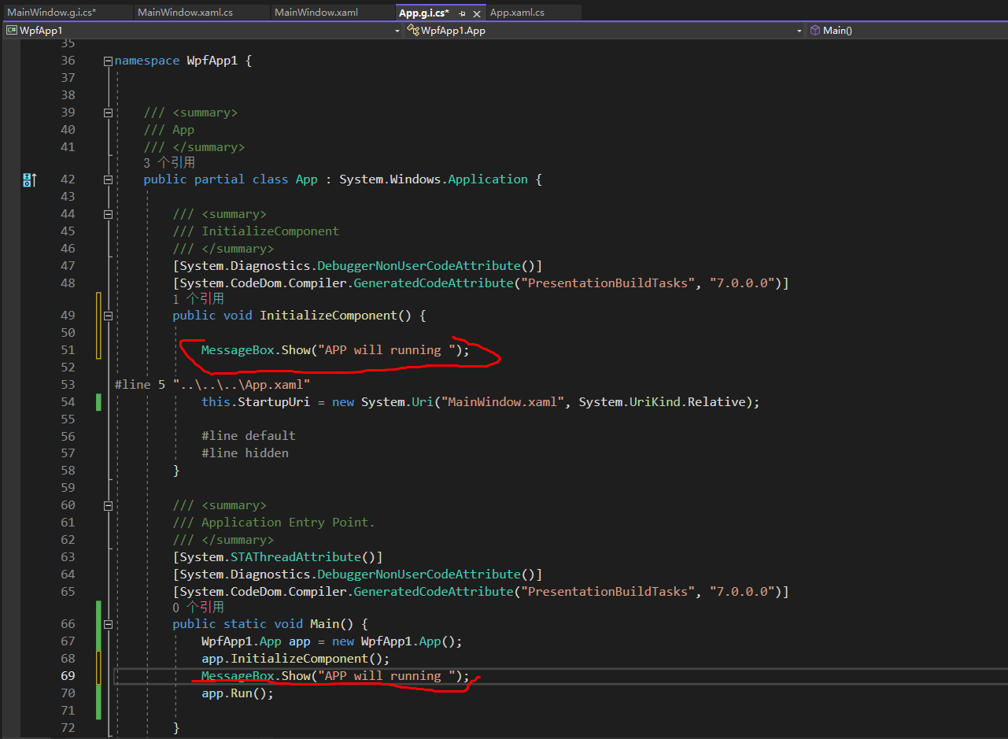Click 'app.InitializeComponent();' on line 68
The width and height of the screenshot is (1008, 739).
pos(295,659)
